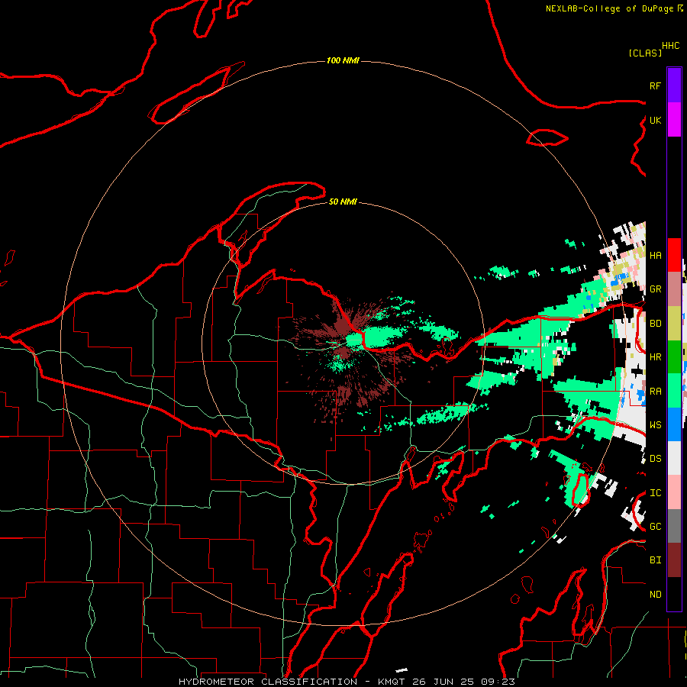Click the IC legend label
Viewport: 687px width, 687px height.
655,493
